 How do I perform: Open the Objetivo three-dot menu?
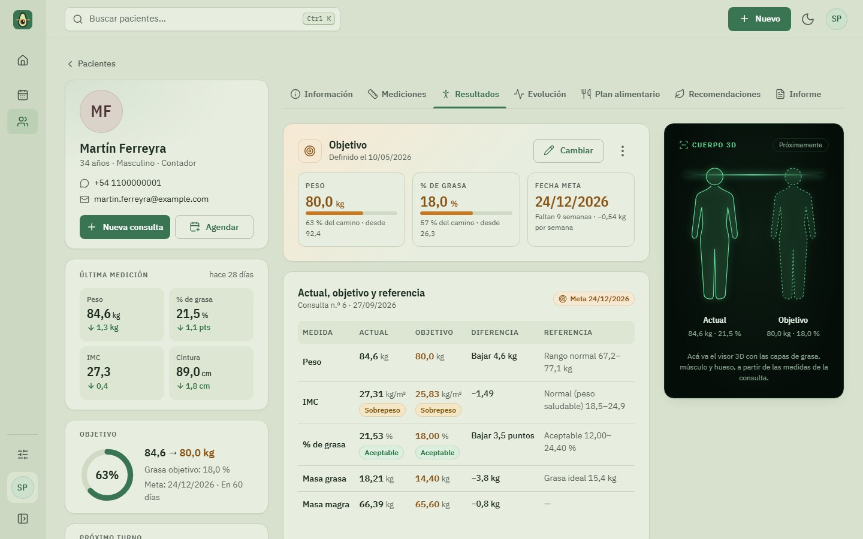623,151
